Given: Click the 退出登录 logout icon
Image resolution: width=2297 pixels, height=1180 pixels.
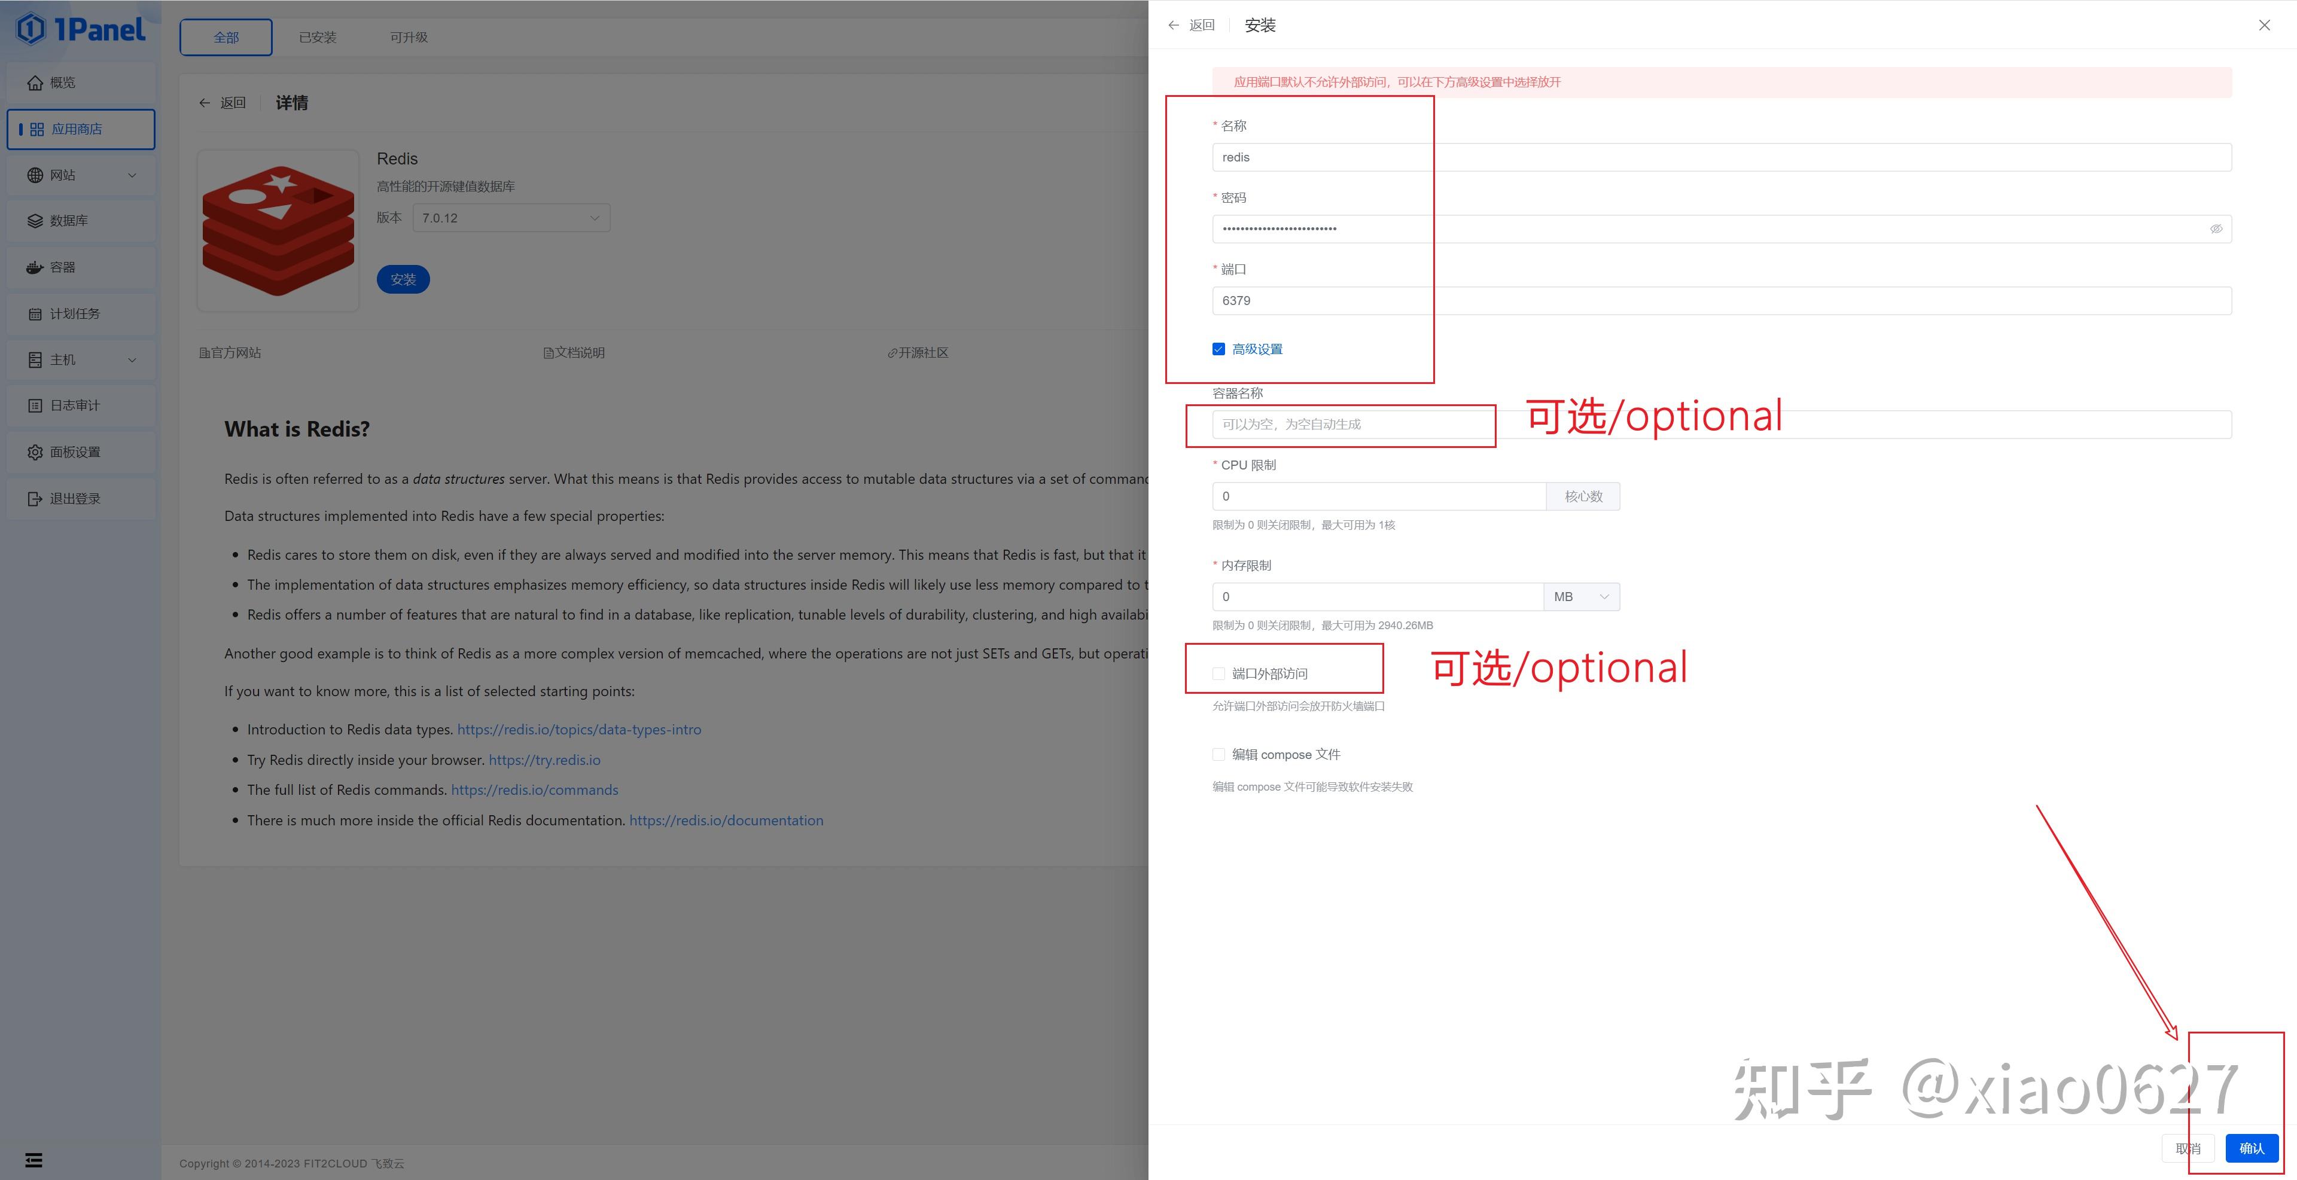Looking at the screenshot, I should [35, 498].
